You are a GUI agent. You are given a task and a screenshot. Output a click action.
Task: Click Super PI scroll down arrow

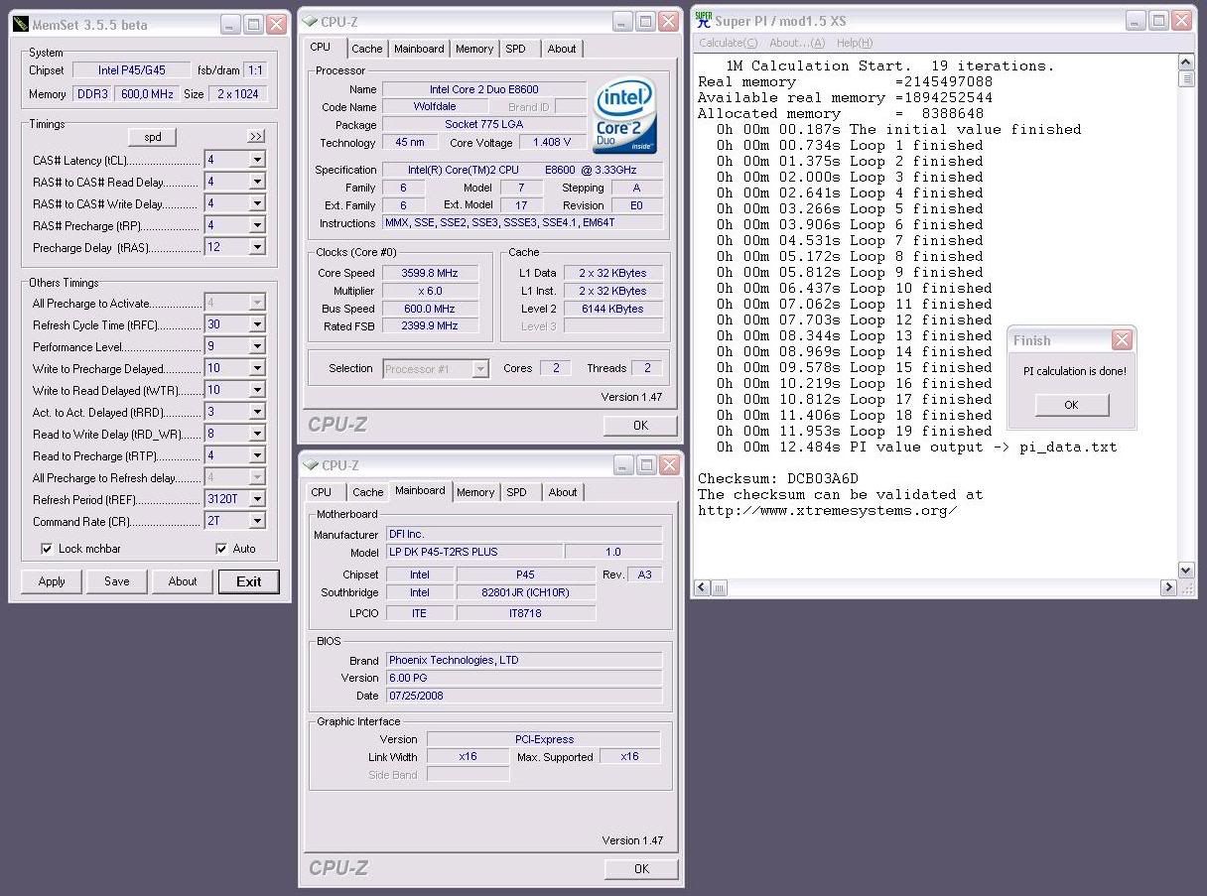[1186, 570]
